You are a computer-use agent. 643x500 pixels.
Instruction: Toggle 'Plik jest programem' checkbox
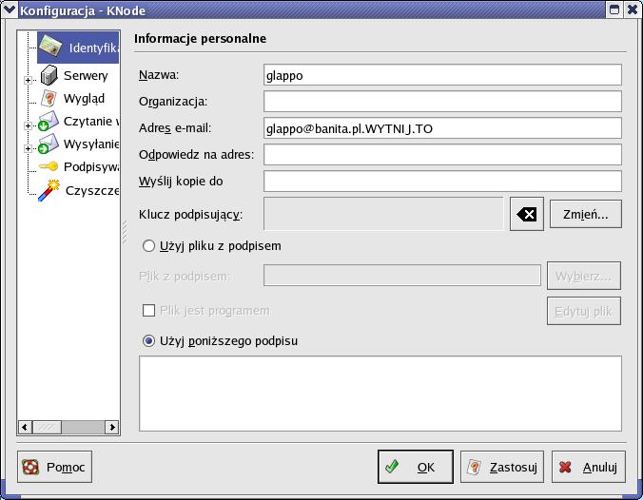pyautogui.click(x=148, y=311)
